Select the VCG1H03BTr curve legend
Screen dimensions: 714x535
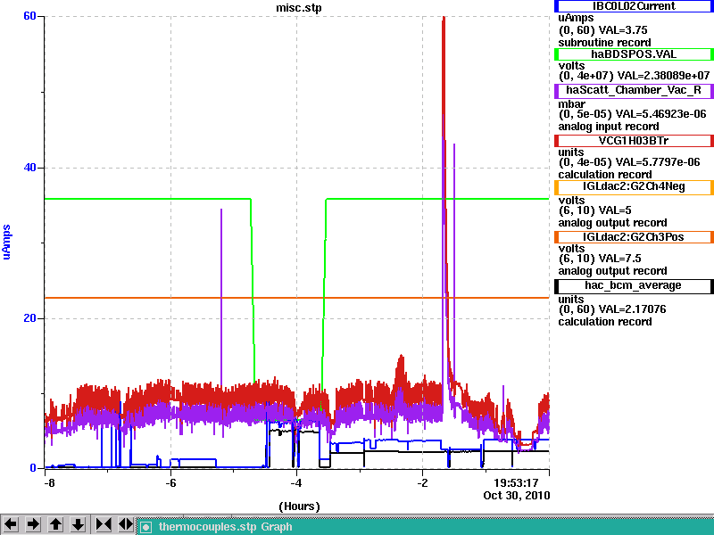[634, 141]
